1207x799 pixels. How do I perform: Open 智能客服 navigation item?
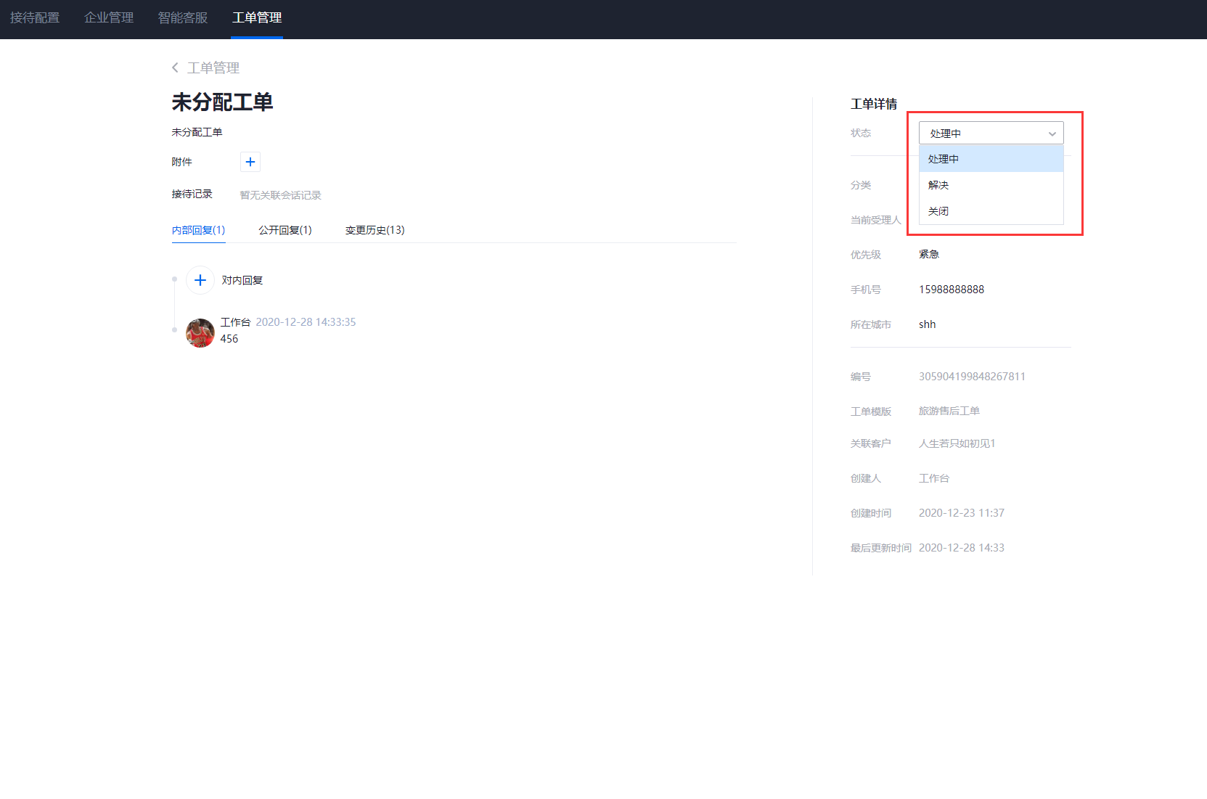[183, 17]
